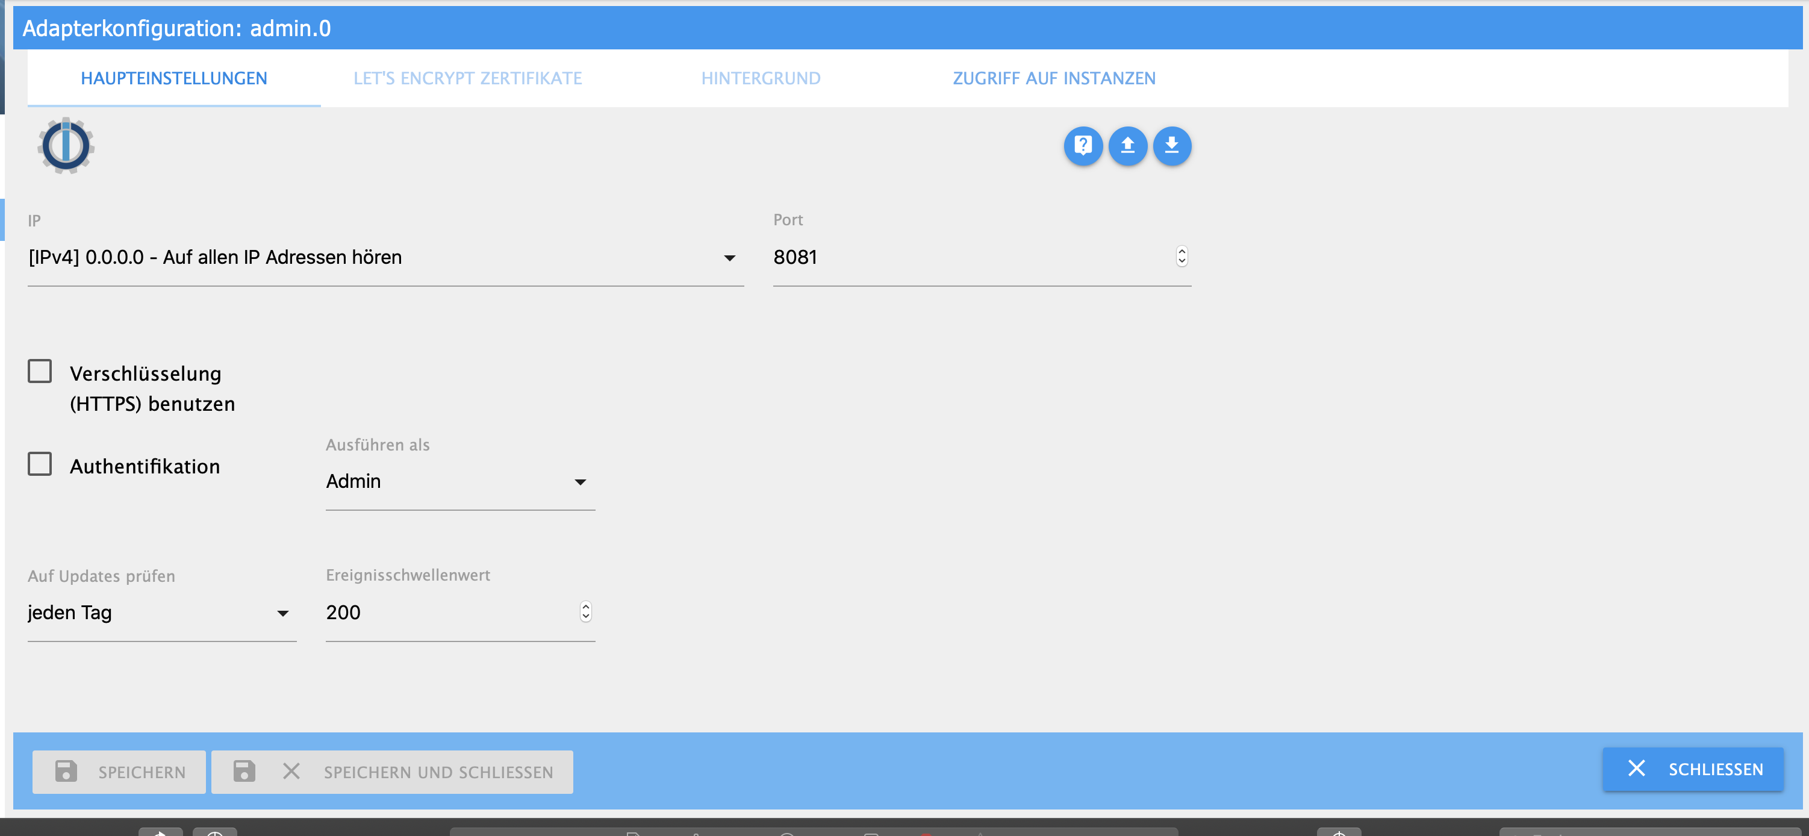Open the IP address dropdown
Image resolution: width=1809 pixels, height=836 pixels.
tap(385, 258)
